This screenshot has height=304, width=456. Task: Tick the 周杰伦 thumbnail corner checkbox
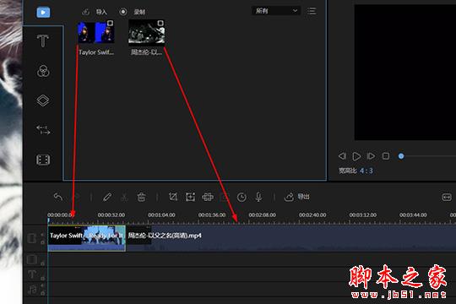click(x=160, y=24)
